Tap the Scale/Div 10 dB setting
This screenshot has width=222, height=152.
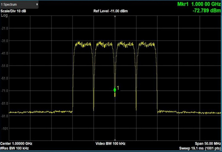[x=13, y=11]
